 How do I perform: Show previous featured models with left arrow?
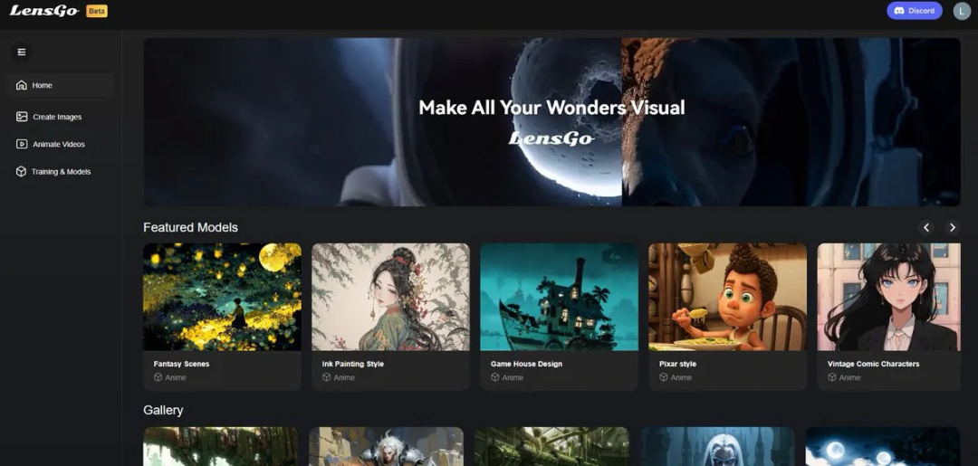[x=926, y=227]
